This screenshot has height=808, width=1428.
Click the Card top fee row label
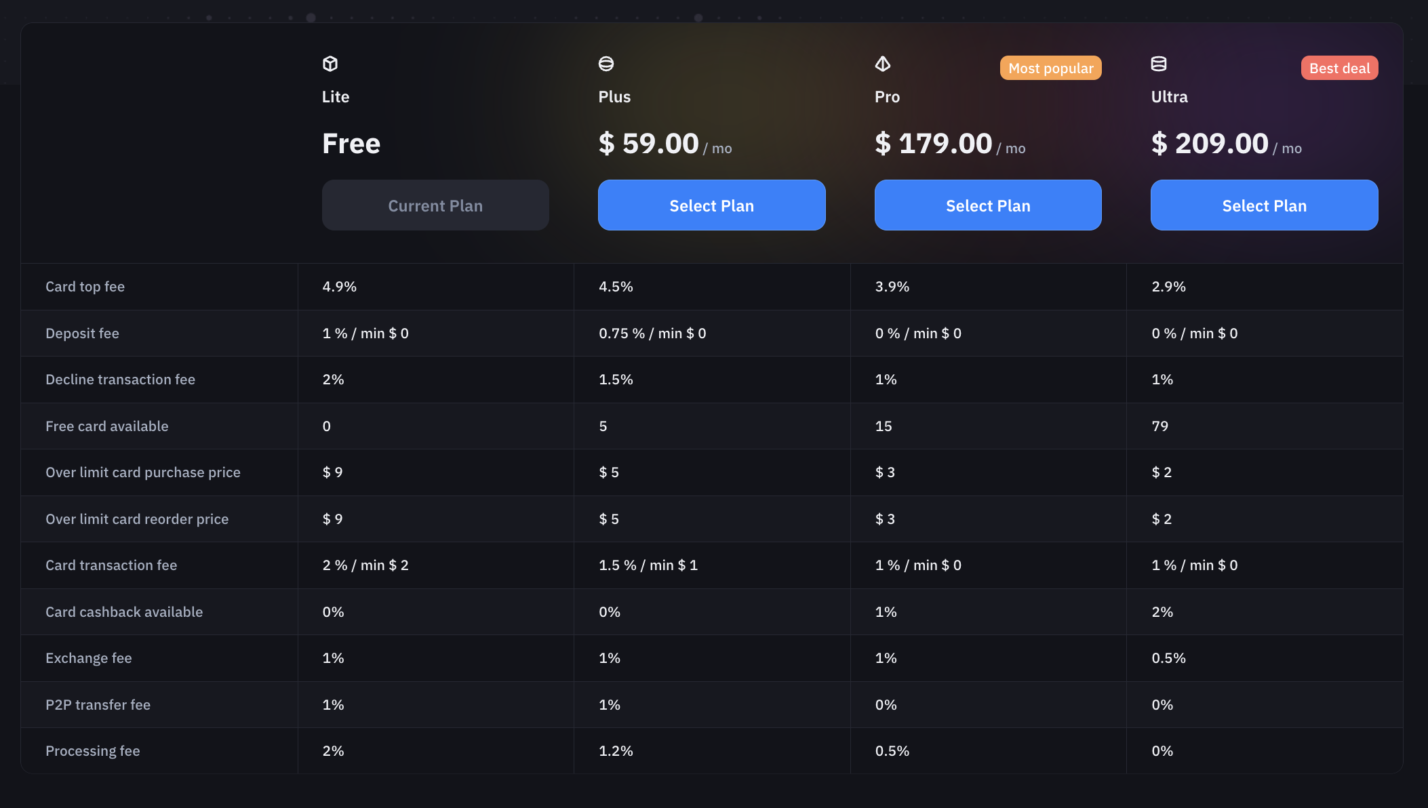click(85, 287)
